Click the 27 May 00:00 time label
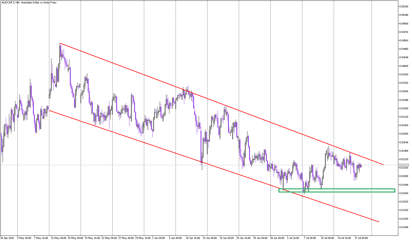The image size is (412, 241). tap(126, 238)
